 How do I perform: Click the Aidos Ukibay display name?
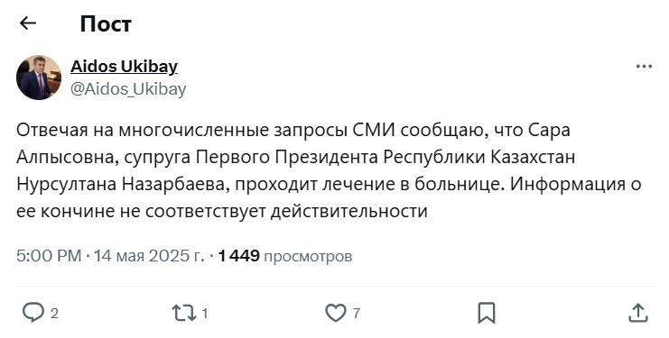click(x=124, y=67)
